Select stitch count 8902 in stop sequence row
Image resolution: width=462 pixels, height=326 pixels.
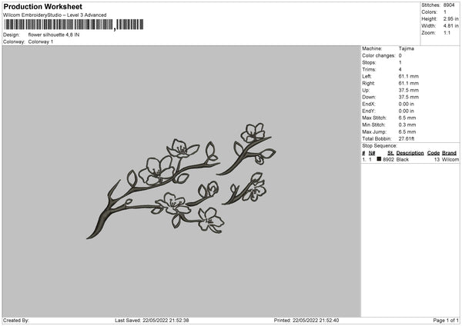388,159
